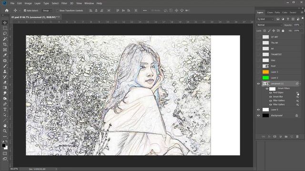Open the Filter menu
This screenshot has width=305, height=171.
pos(64,3)
